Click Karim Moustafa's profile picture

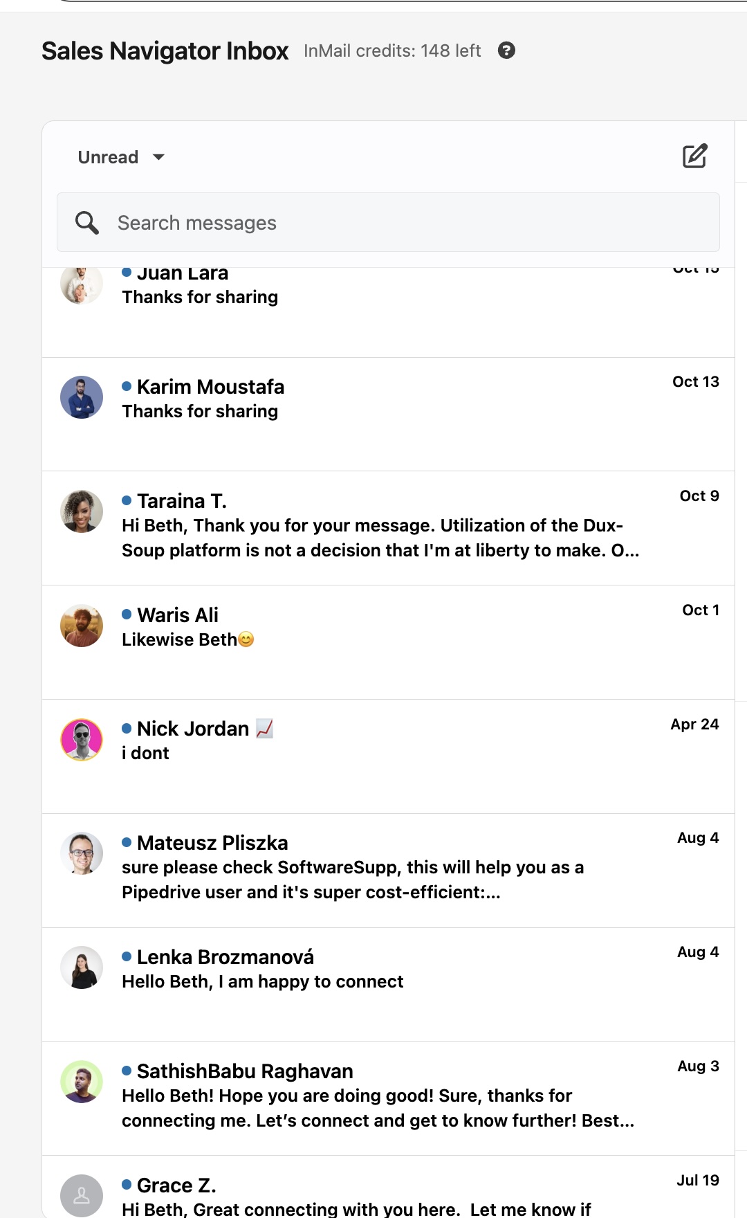(x=82, y=397)
